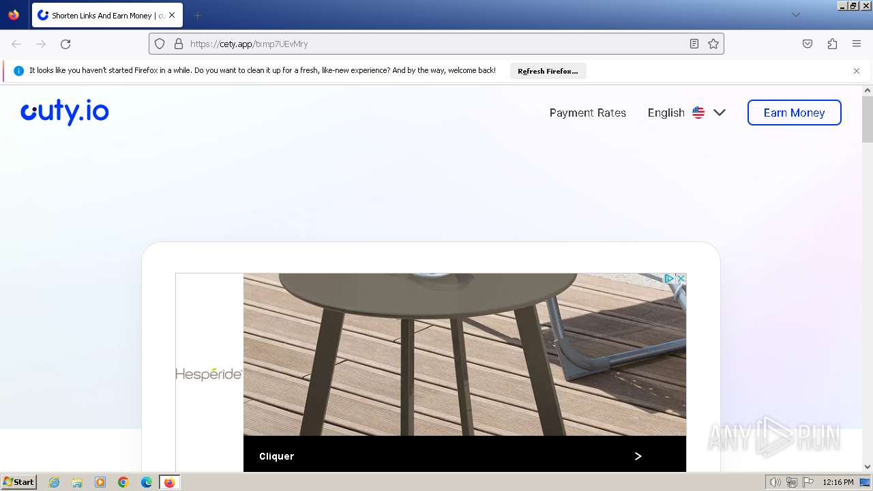Click the show desktop button
The height and width of the screenshot is (491, 873).
(x=865, y=482)
